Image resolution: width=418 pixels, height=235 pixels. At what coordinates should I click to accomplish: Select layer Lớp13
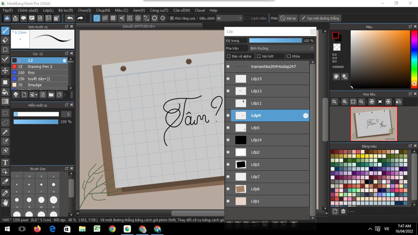pyautogui.click(x=267, y=91)
